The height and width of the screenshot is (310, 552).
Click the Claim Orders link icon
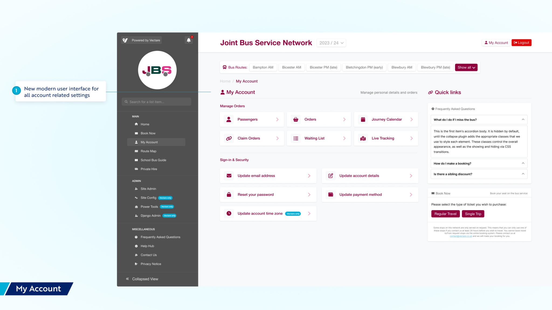click(x=229, y=138)
